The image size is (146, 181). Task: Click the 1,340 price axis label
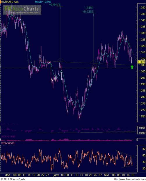coord(142,20)
